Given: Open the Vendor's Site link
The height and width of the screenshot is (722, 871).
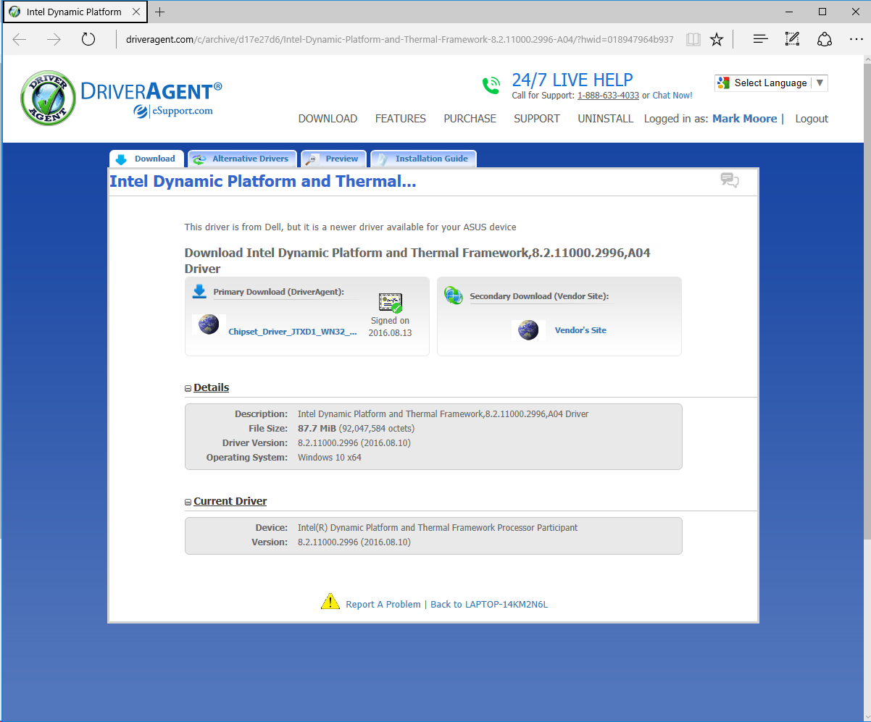Looking at the screenshot, I should [x=580, y=330].
